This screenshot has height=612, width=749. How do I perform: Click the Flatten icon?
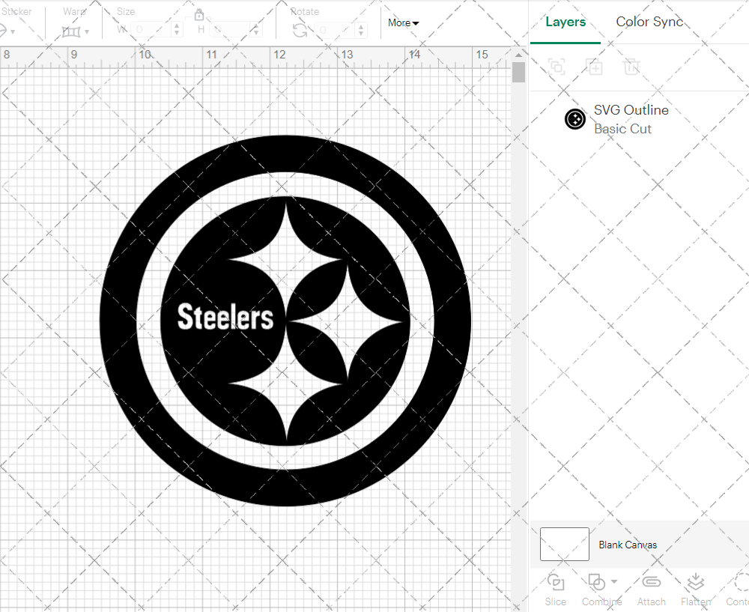696,582
